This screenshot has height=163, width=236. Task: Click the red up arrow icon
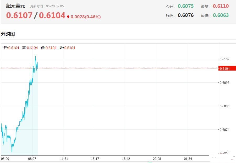point(68,17)
